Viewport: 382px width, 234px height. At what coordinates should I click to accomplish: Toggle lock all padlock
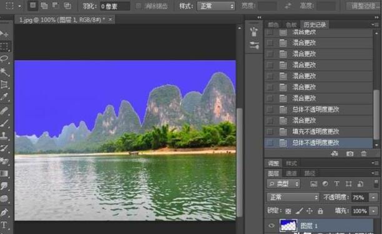(x=320, y=211)
